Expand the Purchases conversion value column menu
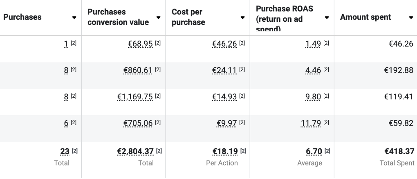This screenshot has width=417, height=179. pyautogui.click(x=159, y=18)
